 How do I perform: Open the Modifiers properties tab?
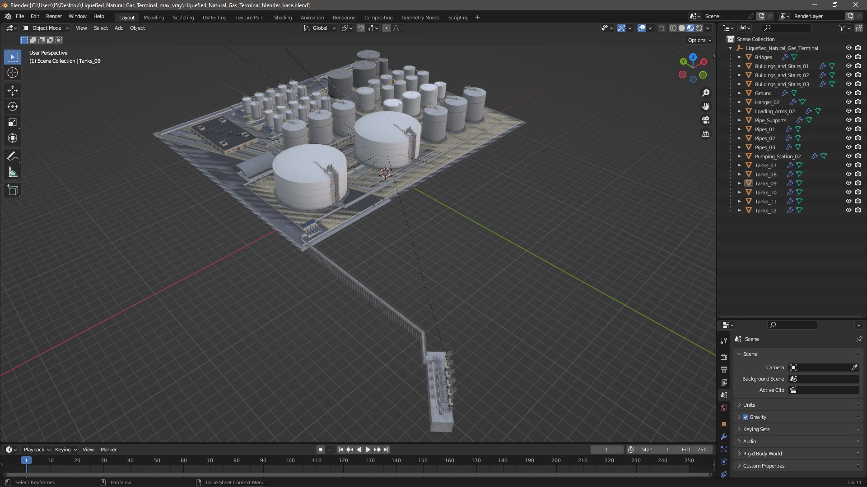click(x=724, y=436)
